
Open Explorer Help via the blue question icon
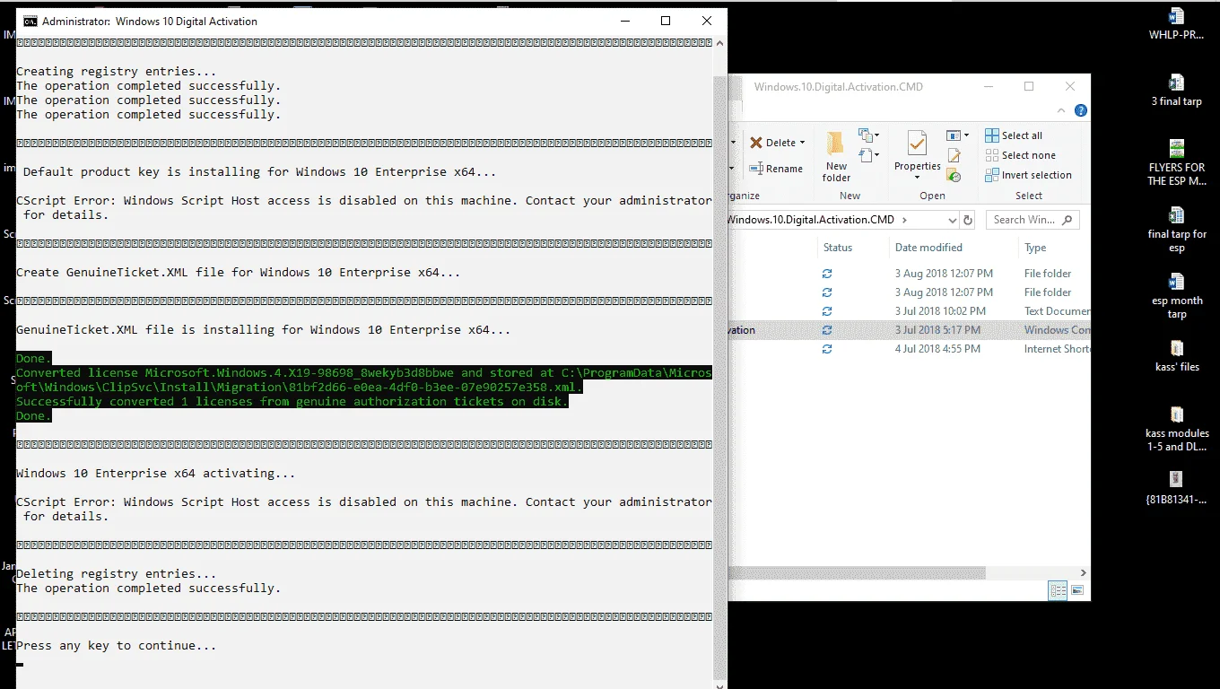pyautogui.click(x=1081, y=110)
